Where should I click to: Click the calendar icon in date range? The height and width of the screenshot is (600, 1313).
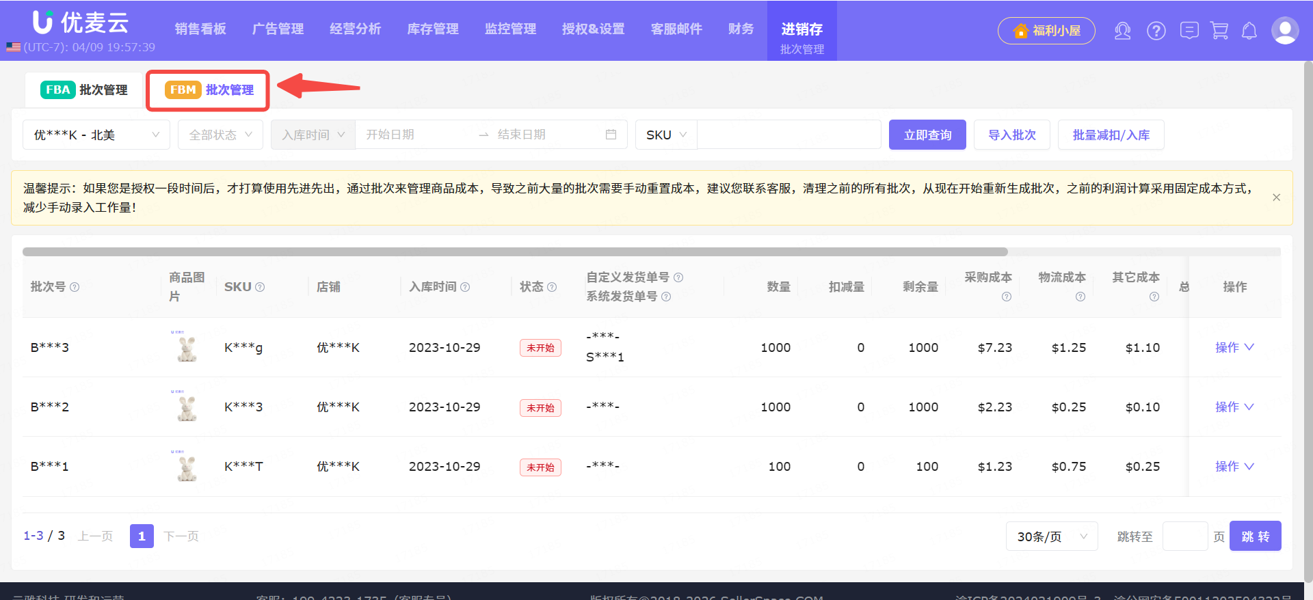(x=611, y=135)
